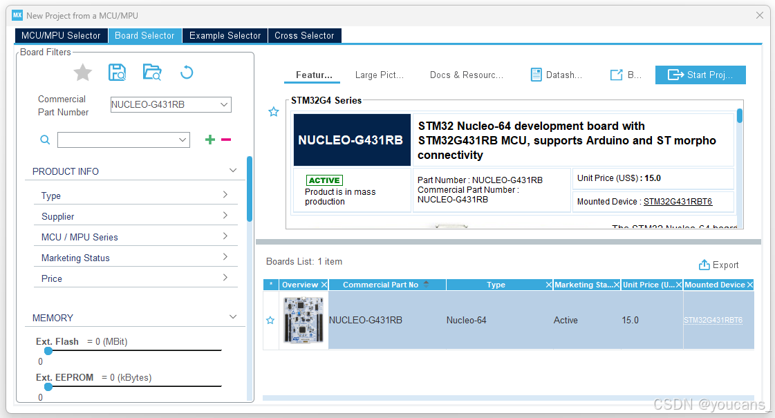Image resolution: width=775 pixels, height=418 pixels.
Task: Close the Type column
Action: [549, 285]
